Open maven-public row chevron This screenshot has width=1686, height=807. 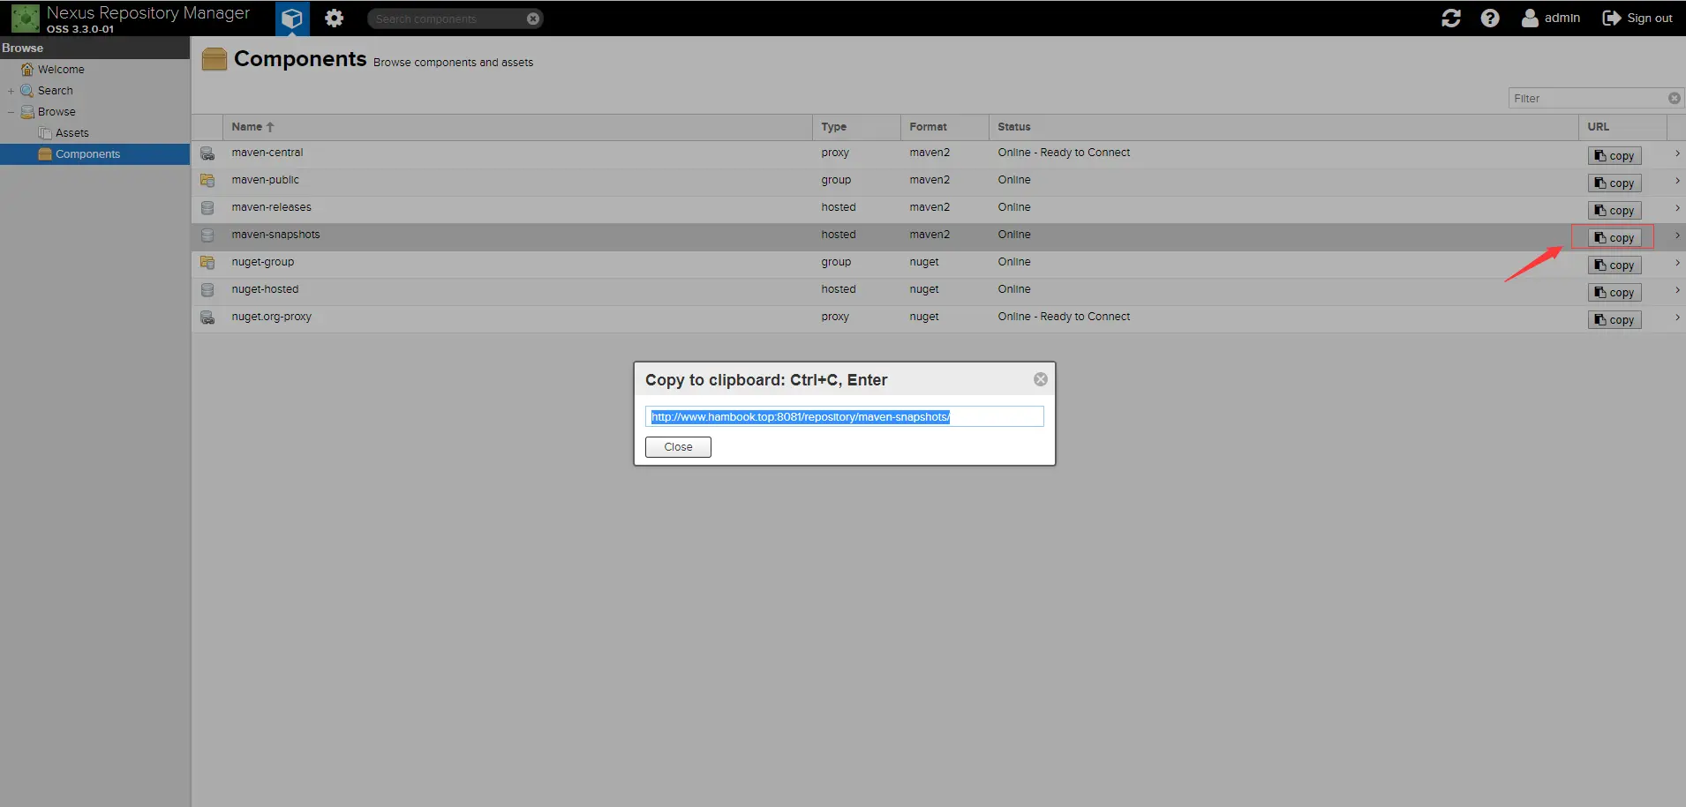(x=1677, y=181)
